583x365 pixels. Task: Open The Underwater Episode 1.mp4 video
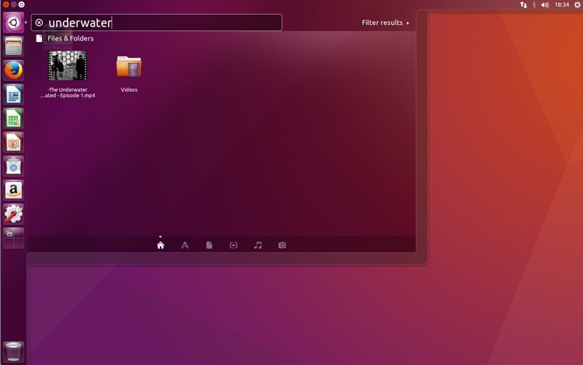[x=68, y=75]
